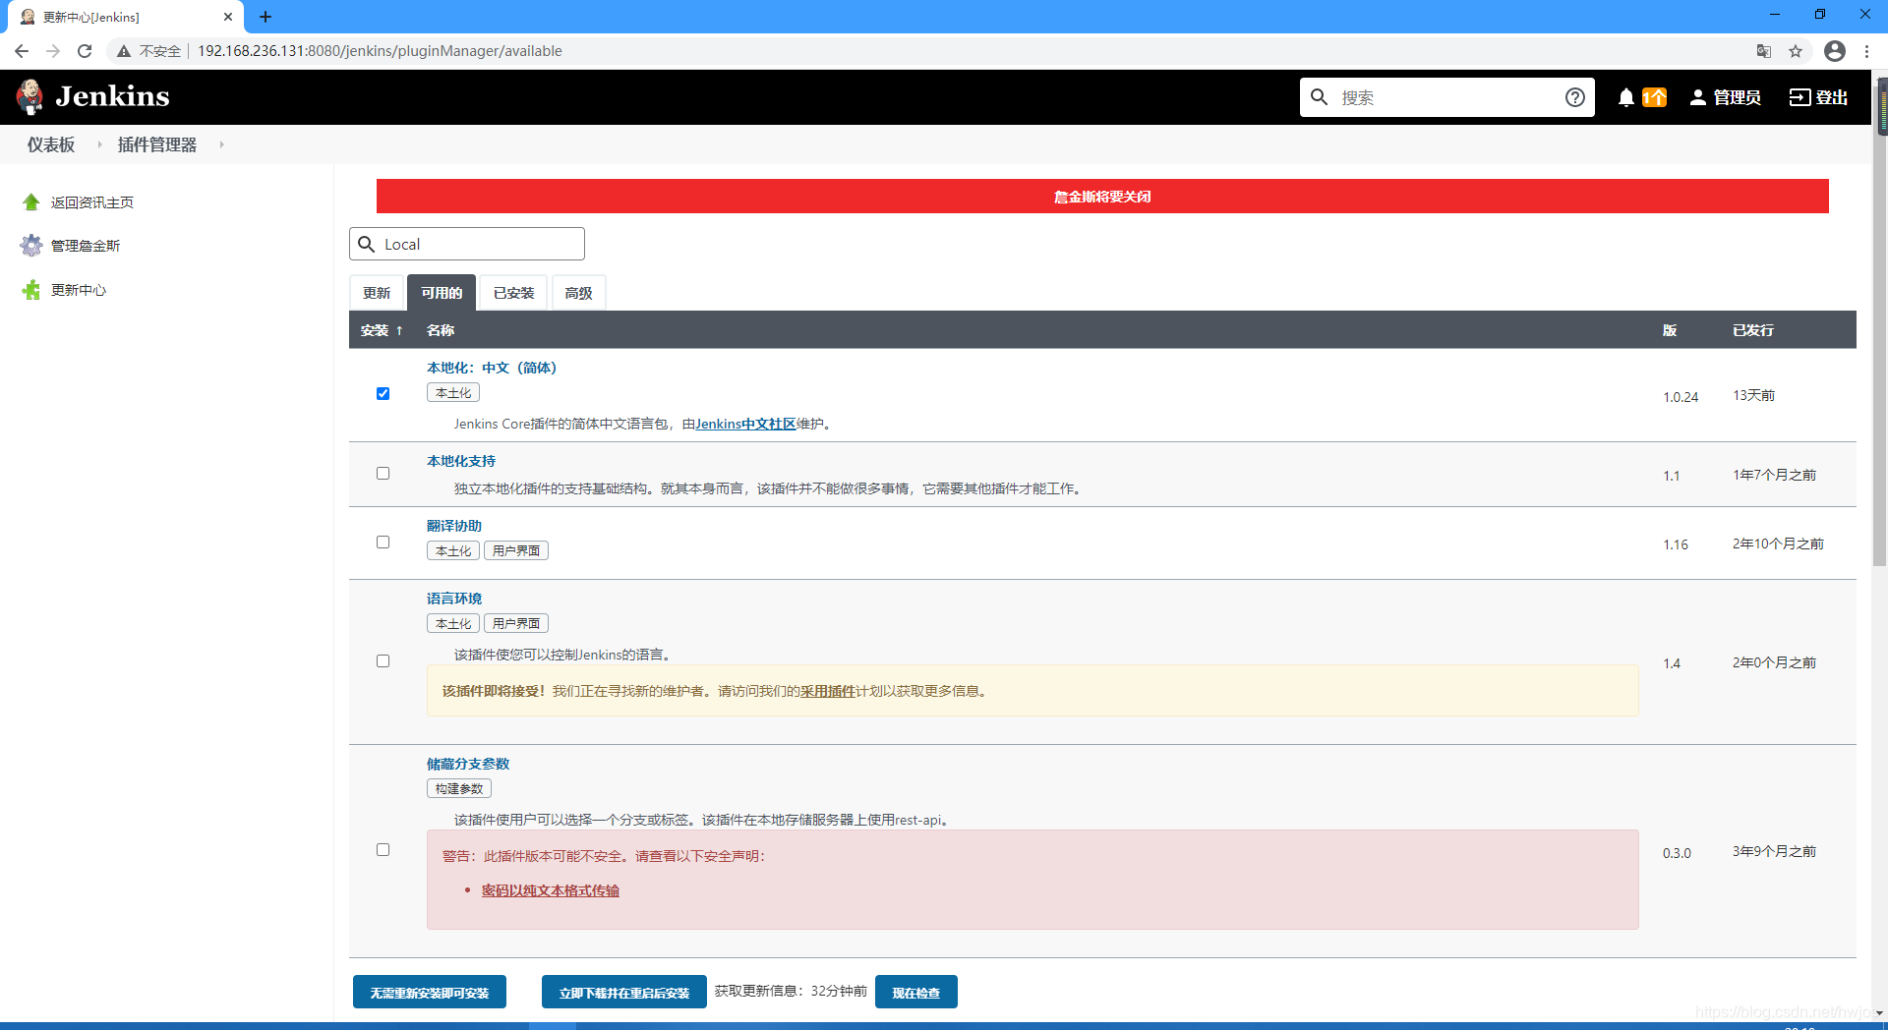The height and width of the screenshot is (1030, 1888).
Task: Focus the plugin filter field containing Local
Action: pyautogui.click(x=467, y=244)
